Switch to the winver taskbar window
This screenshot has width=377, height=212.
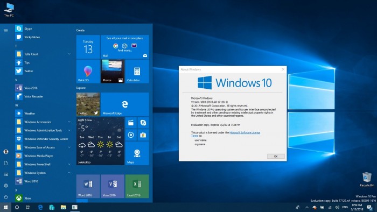pyautogui.click(x=75, y=208)
